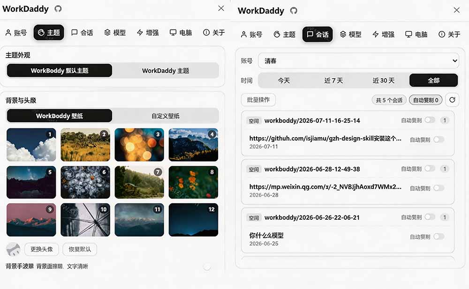Choose wallpaper 10 umbrella

coord(85,220)
